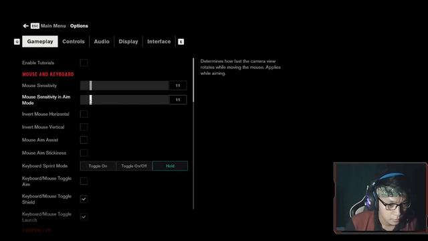Click the ESC key icon
Image resolution: width=428 pixels, height=241 pixels.
pyautogui.click(x=35, y=26)
